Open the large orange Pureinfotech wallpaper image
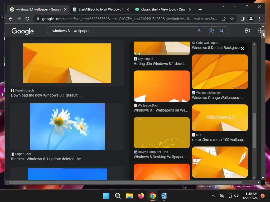 point(67,63)
